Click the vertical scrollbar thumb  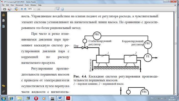(x=176, y=43)
